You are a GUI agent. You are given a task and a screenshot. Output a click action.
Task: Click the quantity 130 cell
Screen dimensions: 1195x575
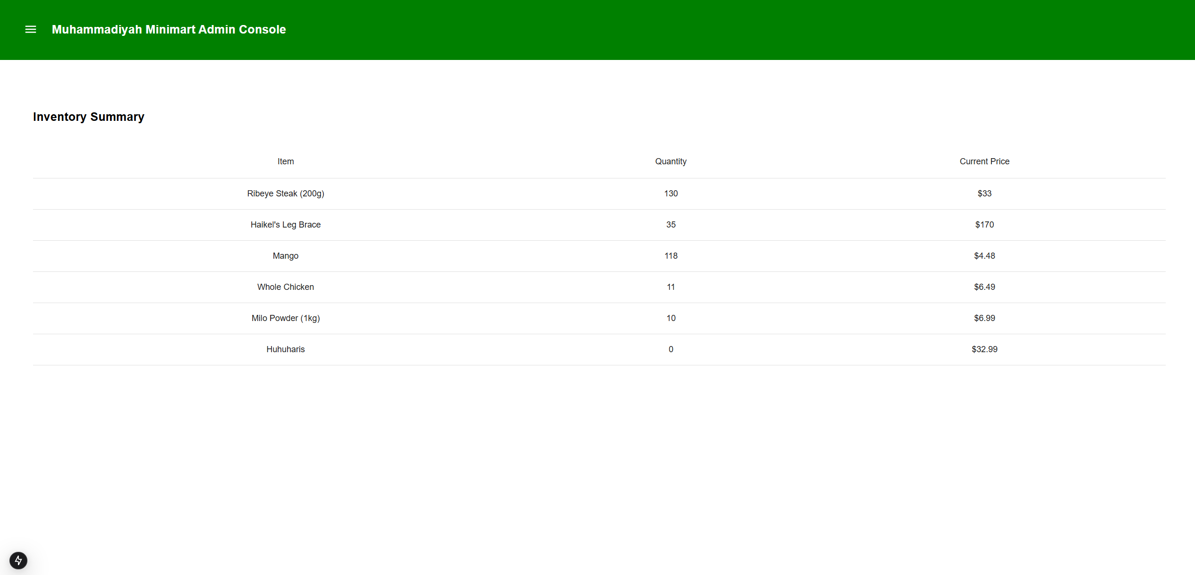670,194
